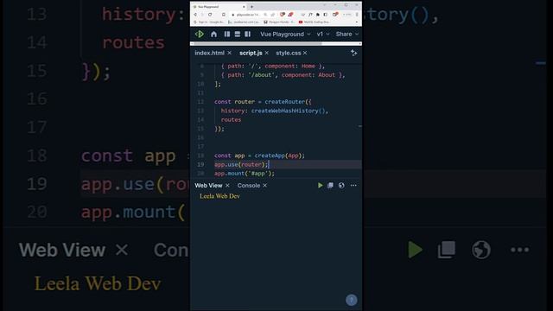
Task: Click the Leela Web Dev text in small preview
Action: [219, 196]
